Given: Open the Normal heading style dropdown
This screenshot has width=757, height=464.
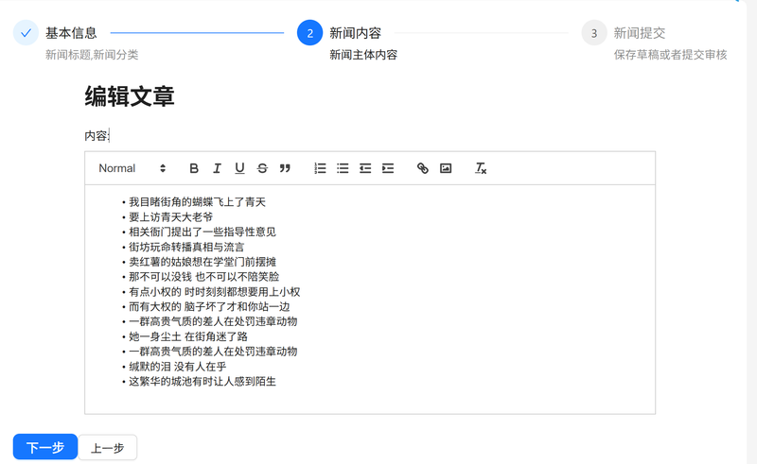Looking at the screenshot, I should pos(132,168).
